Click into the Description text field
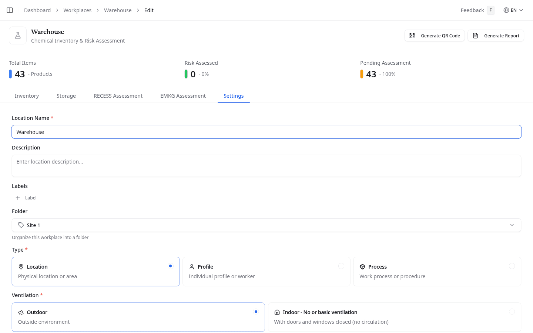This screenshot has width=533, height=333. tap(266, 166)
